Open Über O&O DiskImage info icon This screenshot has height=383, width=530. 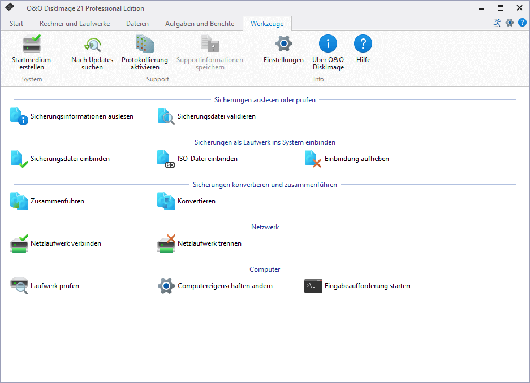[x=328, y=43]
